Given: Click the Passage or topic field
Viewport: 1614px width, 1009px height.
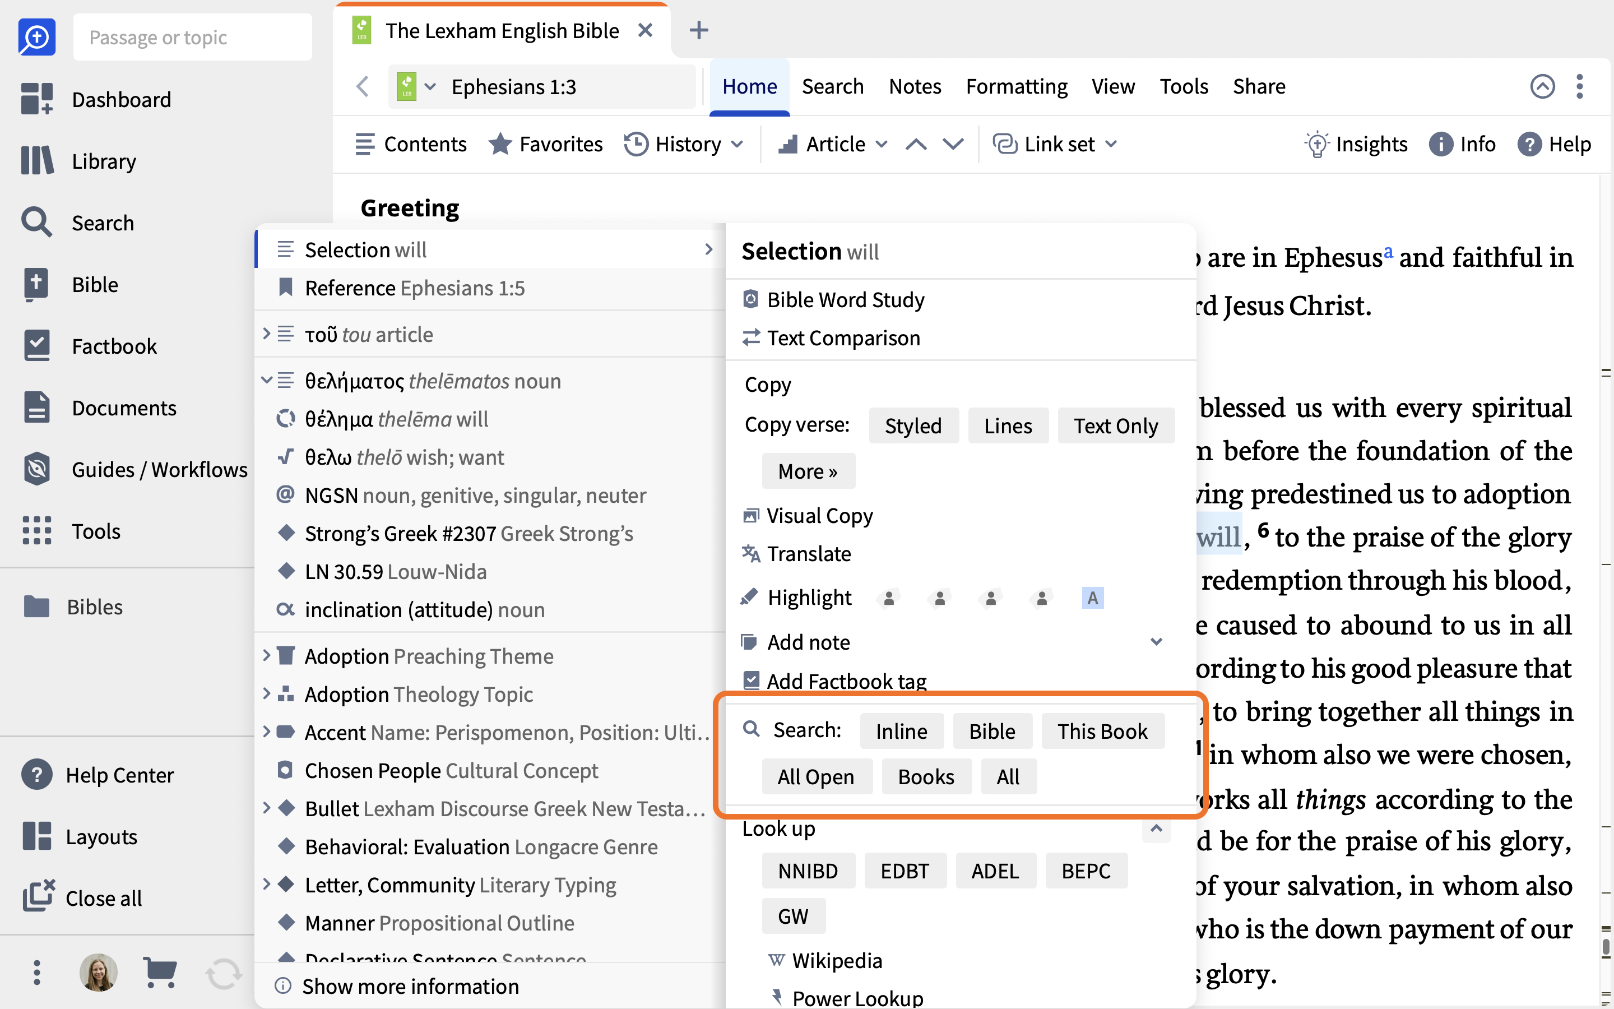Looking at the screenshot, I should (x=192, y=36).
